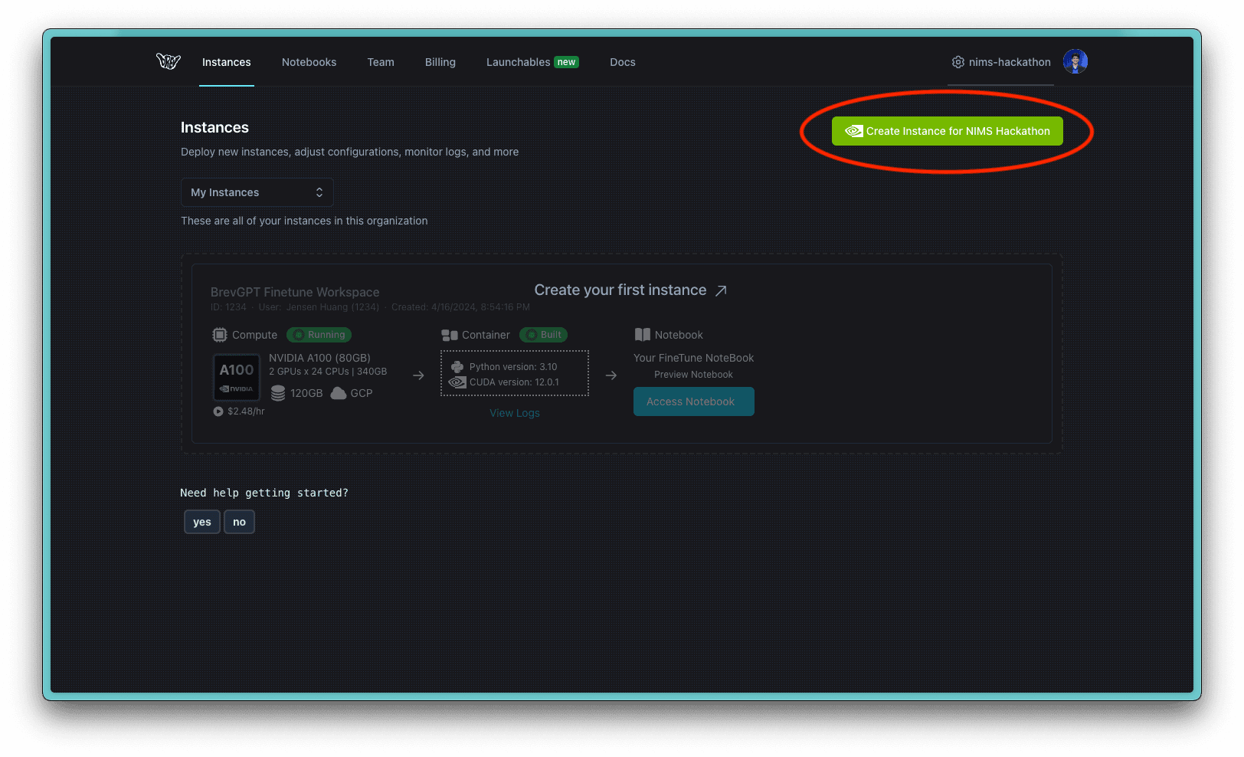Open the Billing tab
The width and height of the screenshot is (1244, 757).
440,62
